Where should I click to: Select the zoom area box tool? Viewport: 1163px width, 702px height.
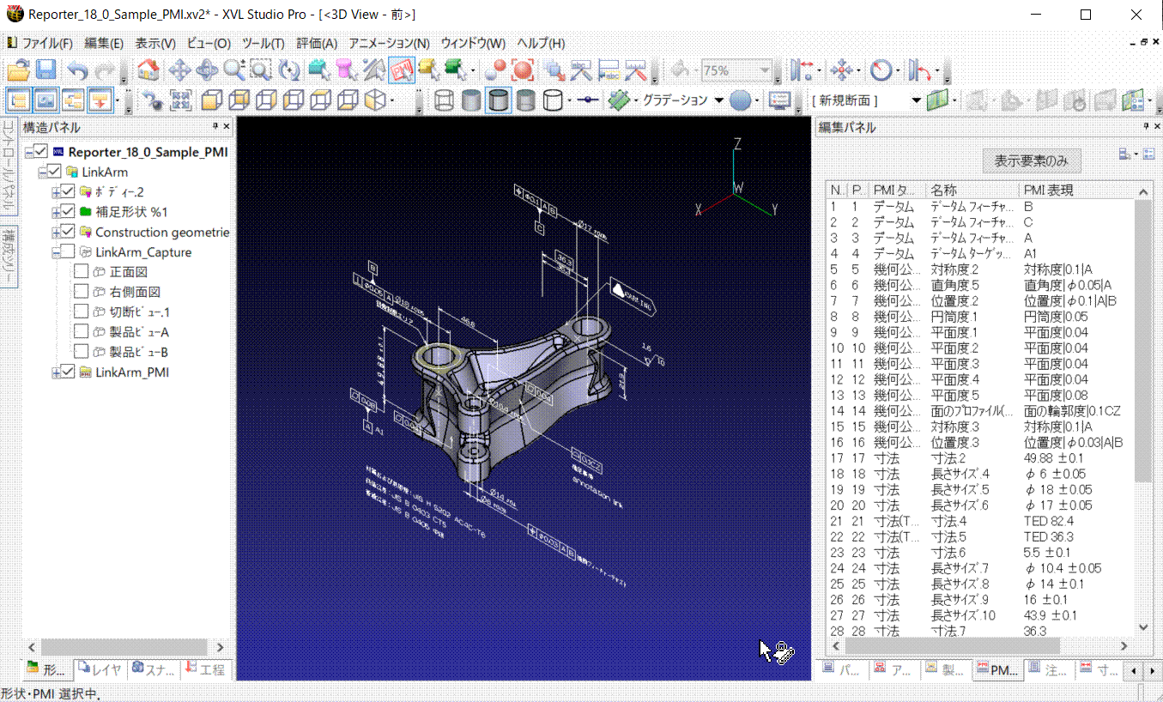coord(261,70)
